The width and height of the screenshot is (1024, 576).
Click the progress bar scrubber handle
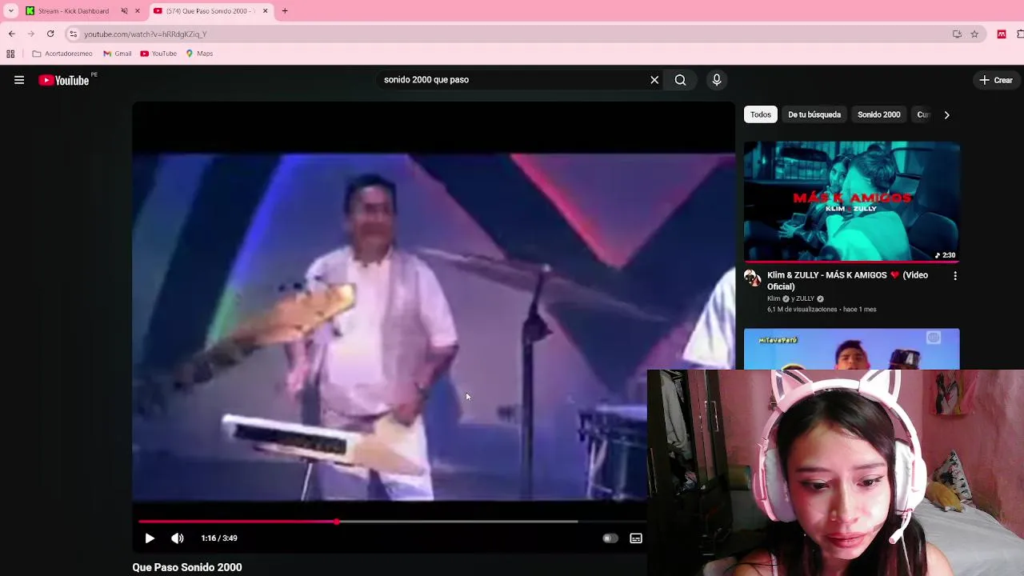coord(337,522)
